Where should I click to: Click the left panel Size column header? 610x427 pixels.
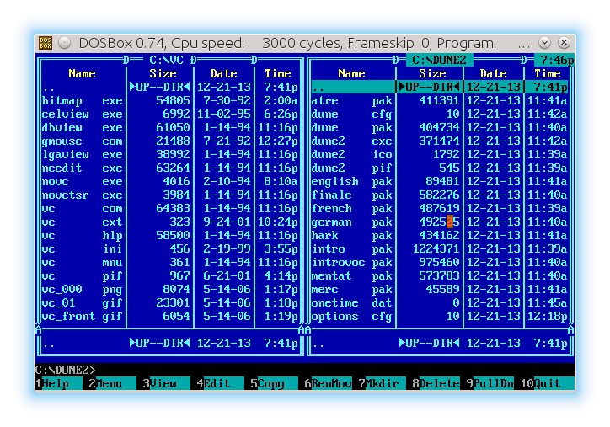(x=163, y=73)
